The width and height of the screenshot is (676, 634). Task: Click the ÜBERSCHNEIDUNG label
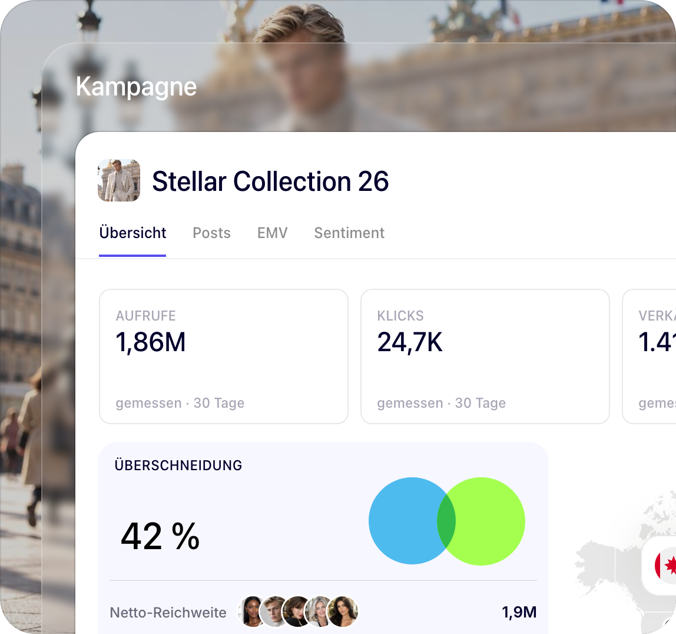click(178, 465)
